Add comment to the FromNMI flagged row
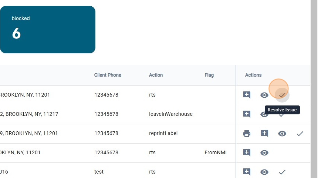This screenshot has width=318, height=178. click(x=247, y=153)
